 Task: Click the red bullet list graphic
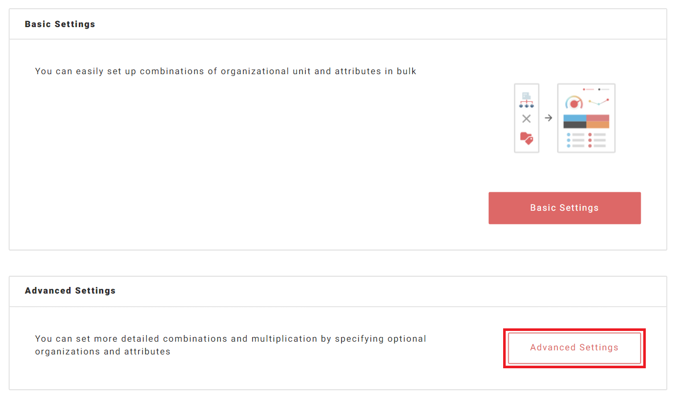(597, 140)
